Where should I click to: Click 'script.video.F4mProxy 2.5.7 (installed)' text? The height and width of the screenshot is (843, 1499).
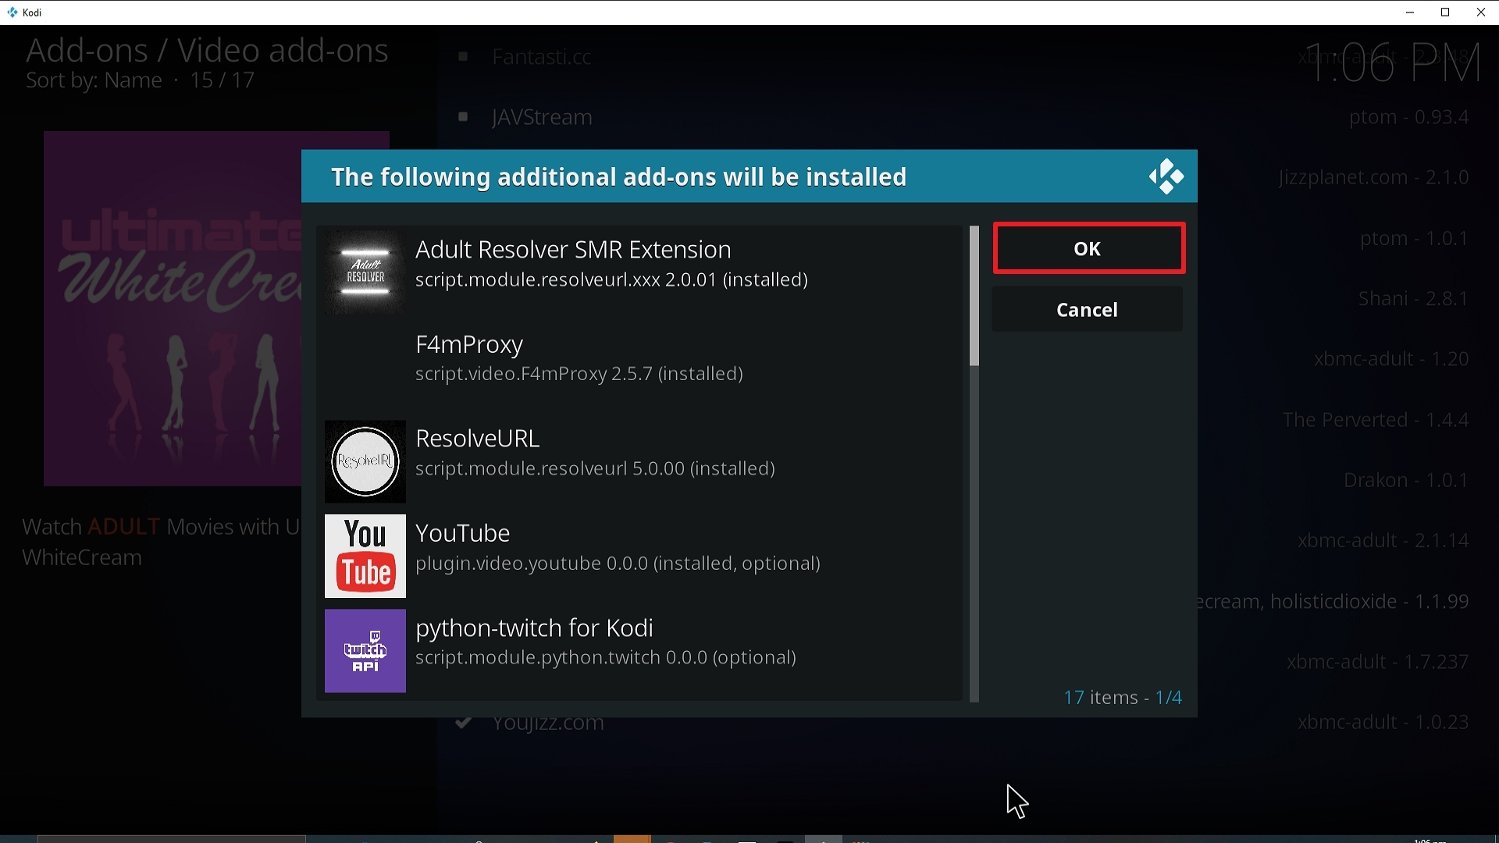coord(579,374)
